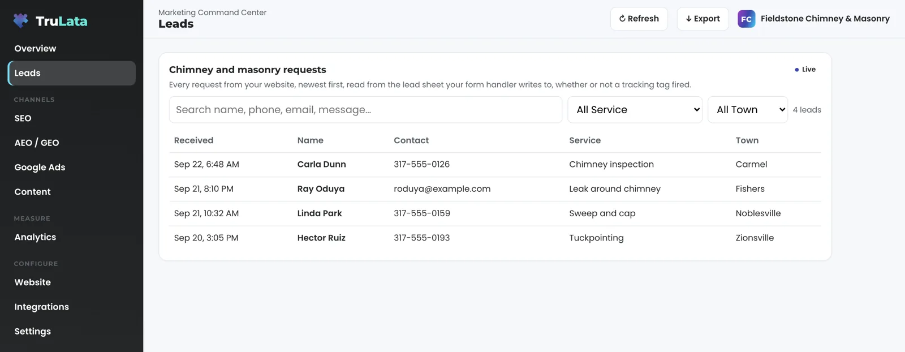Click the TruLata puzzle logo icon
The image size is (905, 352).
point(21,21)
